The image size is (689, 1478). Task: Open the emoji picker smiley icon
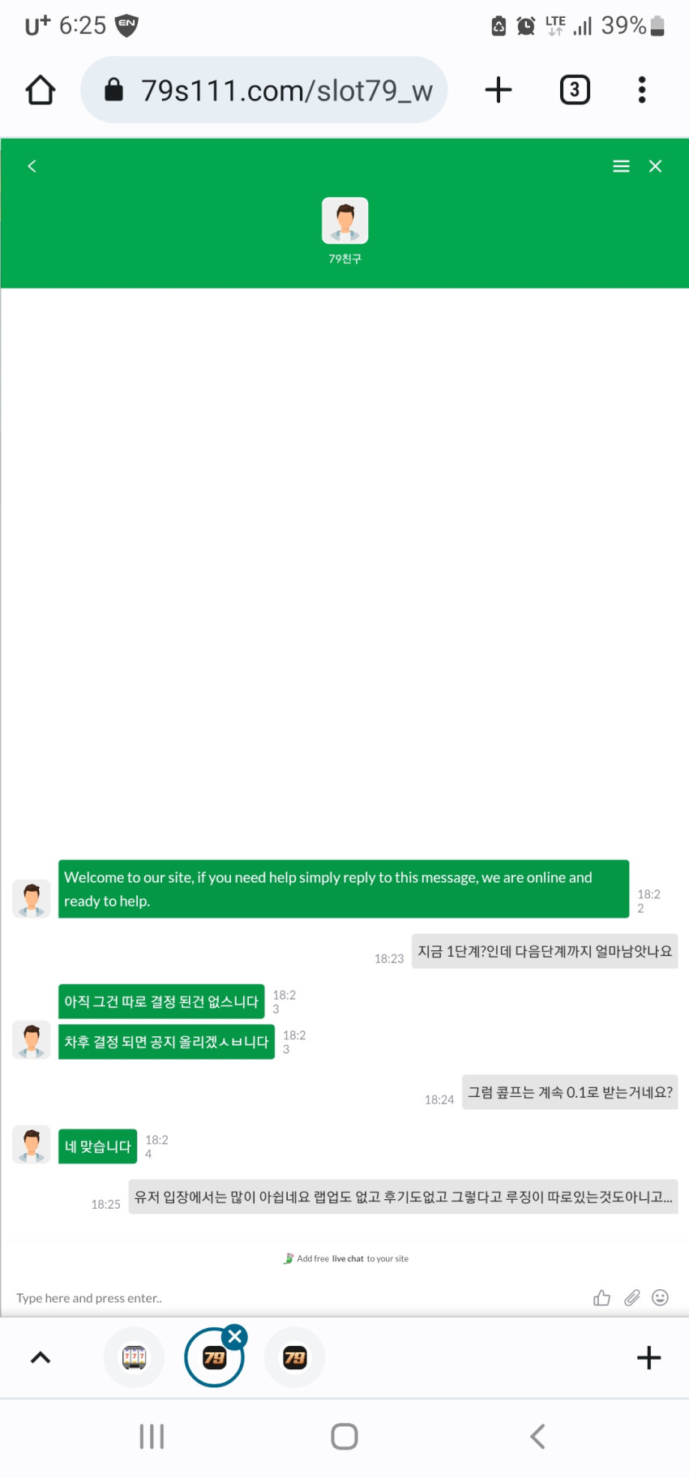coord(661,1297)
